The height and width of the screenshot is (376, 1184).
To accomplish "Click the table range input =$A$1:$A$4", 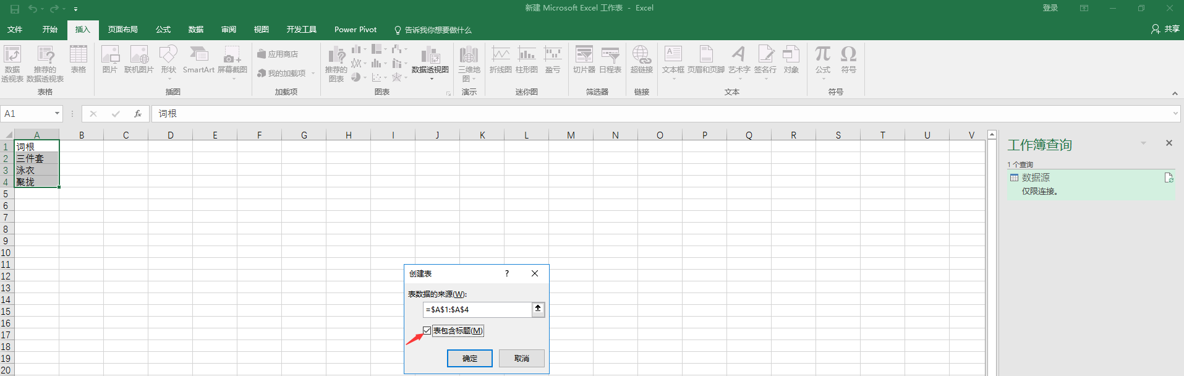I will coord(477,309).
